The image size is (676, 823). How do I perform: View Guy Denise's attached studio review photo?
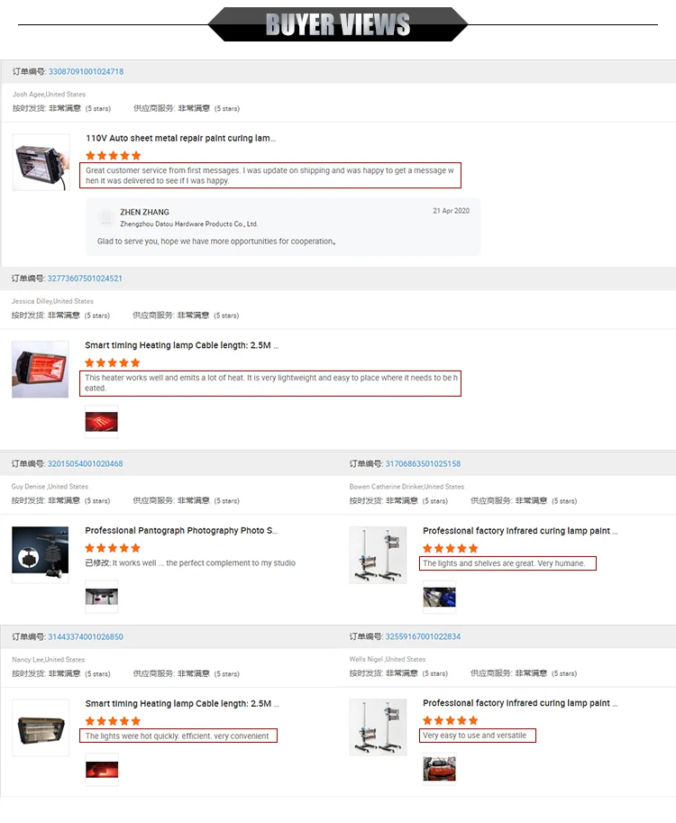click(x=102, y=596)
